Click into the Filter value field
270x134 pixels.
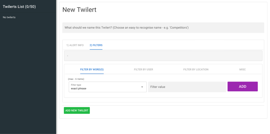pyautogui.click(x=187, y=87)
